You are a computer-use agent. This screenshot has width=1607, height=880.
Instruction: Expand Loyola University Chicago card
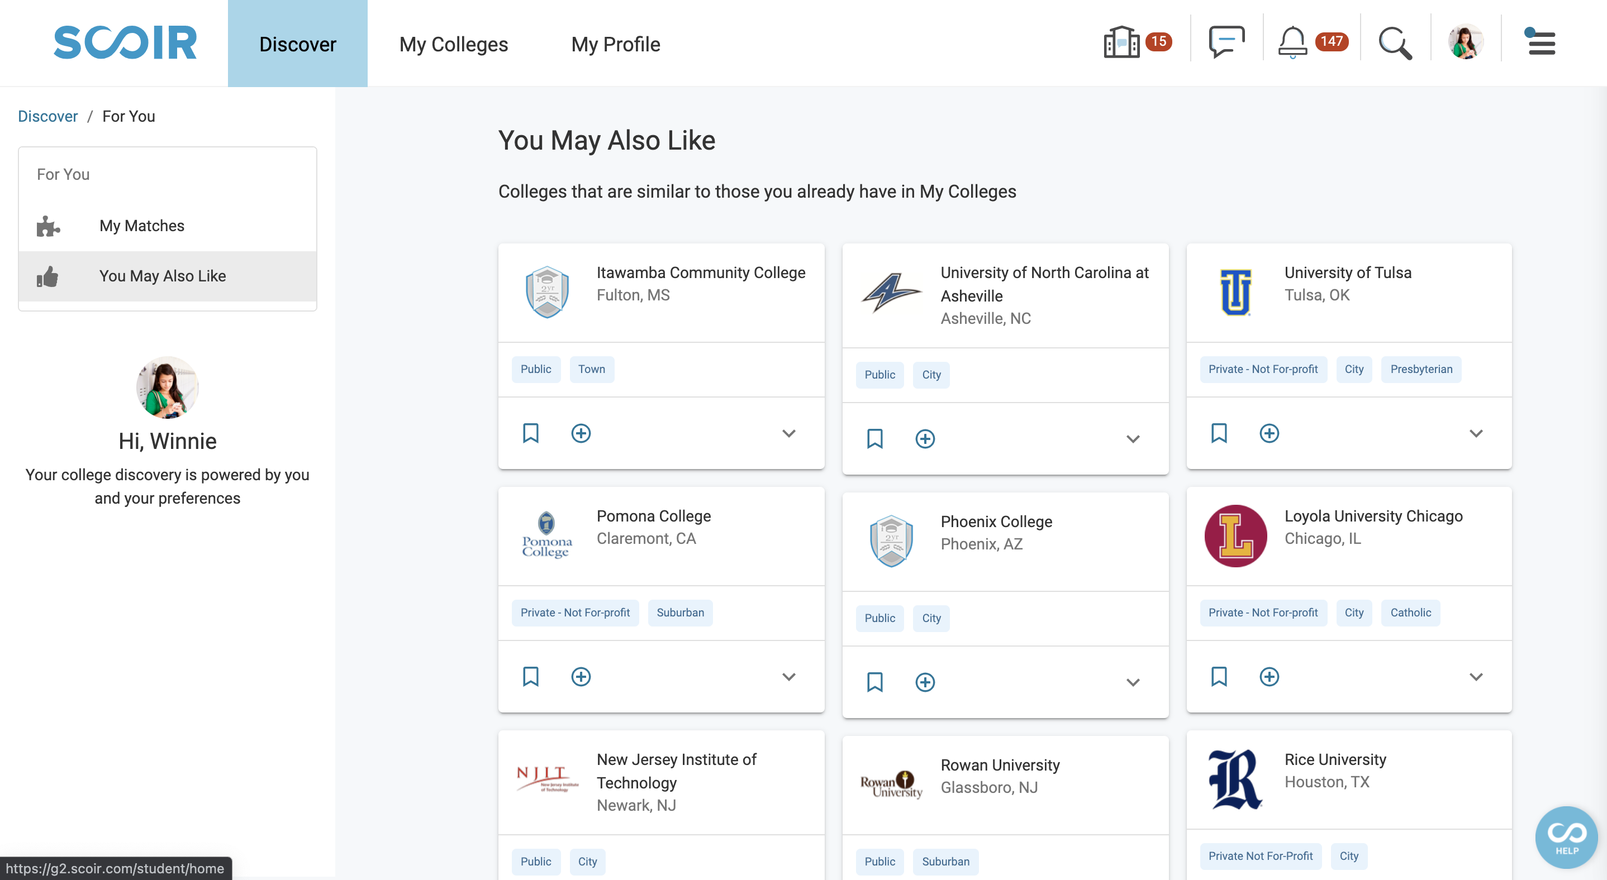click(1476, 677)
